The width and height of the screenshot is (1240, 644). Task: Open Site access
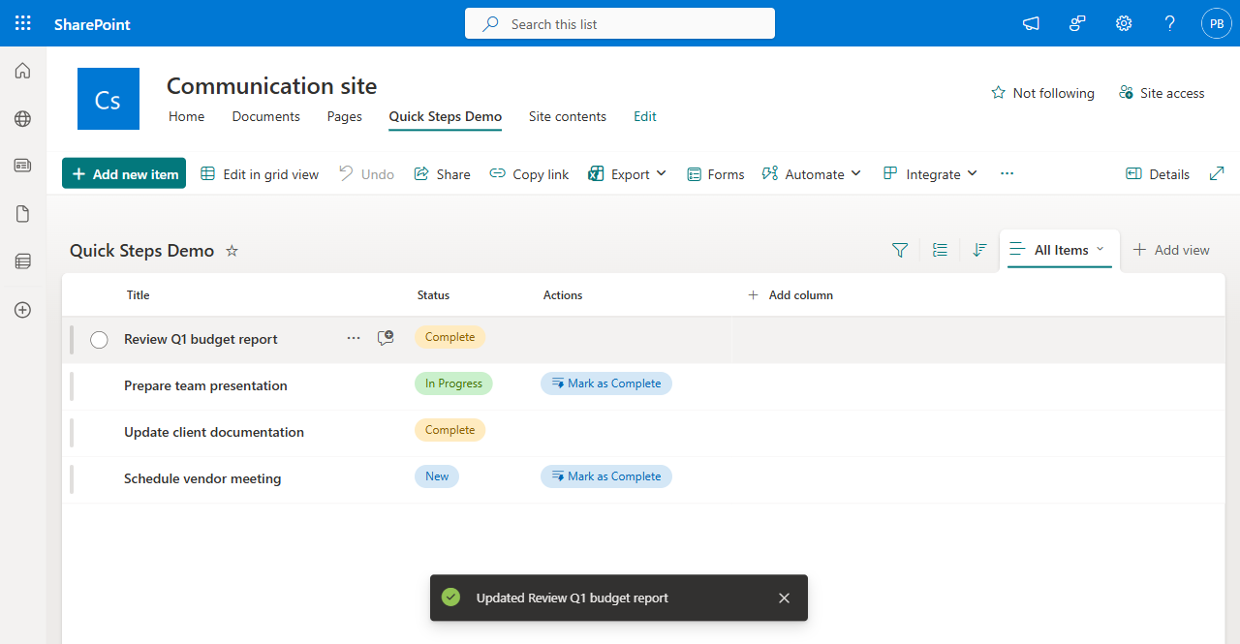click(1162, 93)
